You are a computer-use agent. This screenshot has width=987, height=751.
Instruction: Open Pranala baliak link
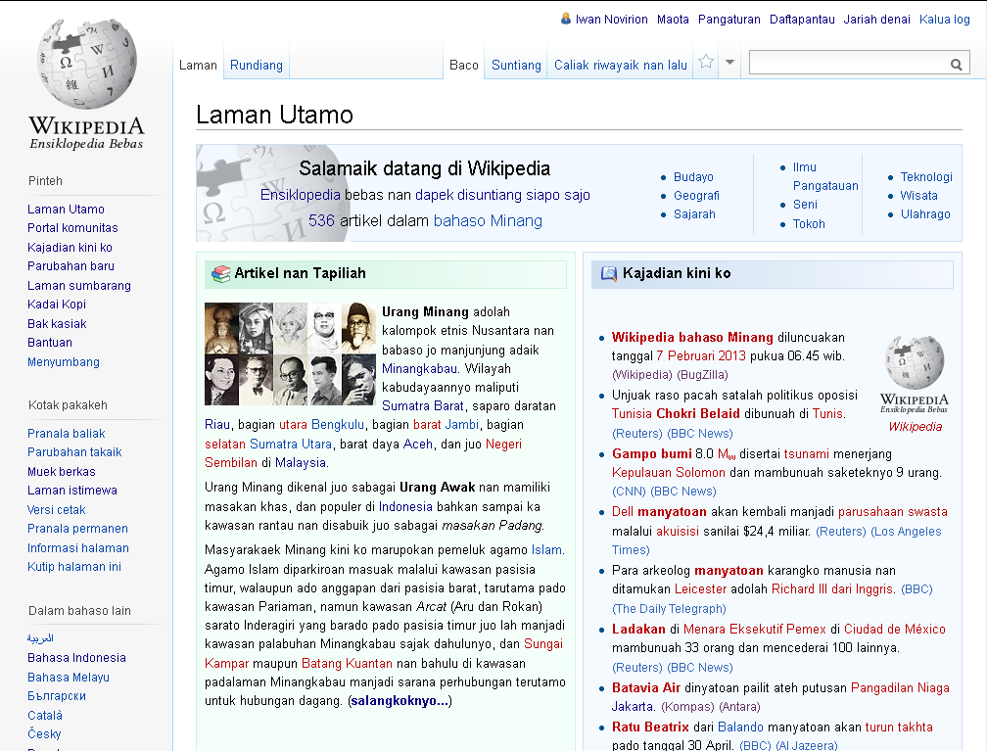click(67, 433)
